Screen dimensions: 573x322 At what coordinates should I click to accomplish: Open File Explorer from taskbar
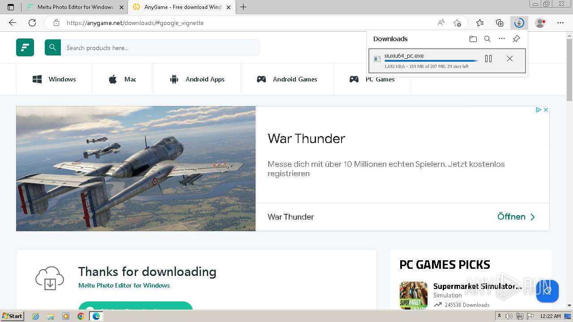pyautogui.click(x=51, y=316)
